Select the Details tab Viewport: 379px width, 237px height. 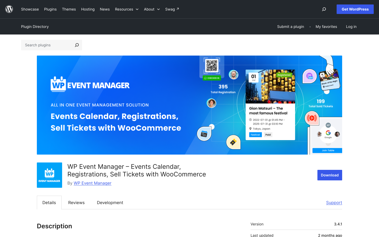(49, 203)
